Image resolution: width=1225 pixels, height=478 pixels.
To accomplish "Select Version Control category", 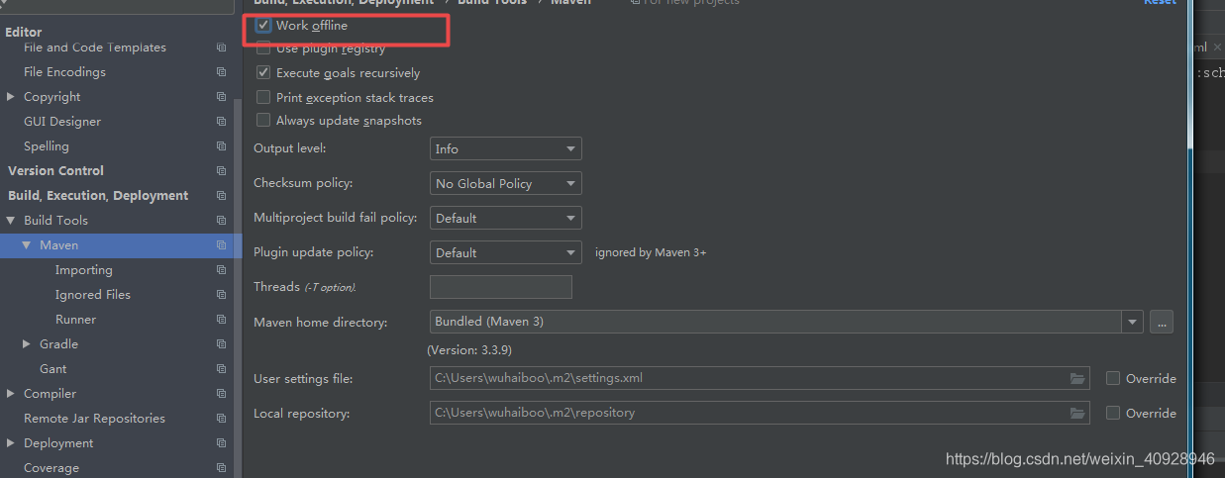I will (x=55, y=171).
